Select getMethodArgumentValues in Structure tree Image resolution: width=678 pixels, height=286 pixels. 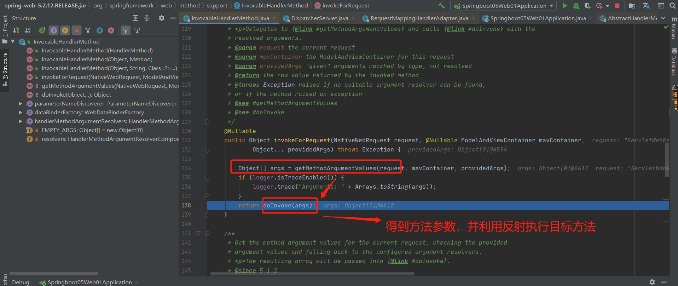tap(110, 86)
